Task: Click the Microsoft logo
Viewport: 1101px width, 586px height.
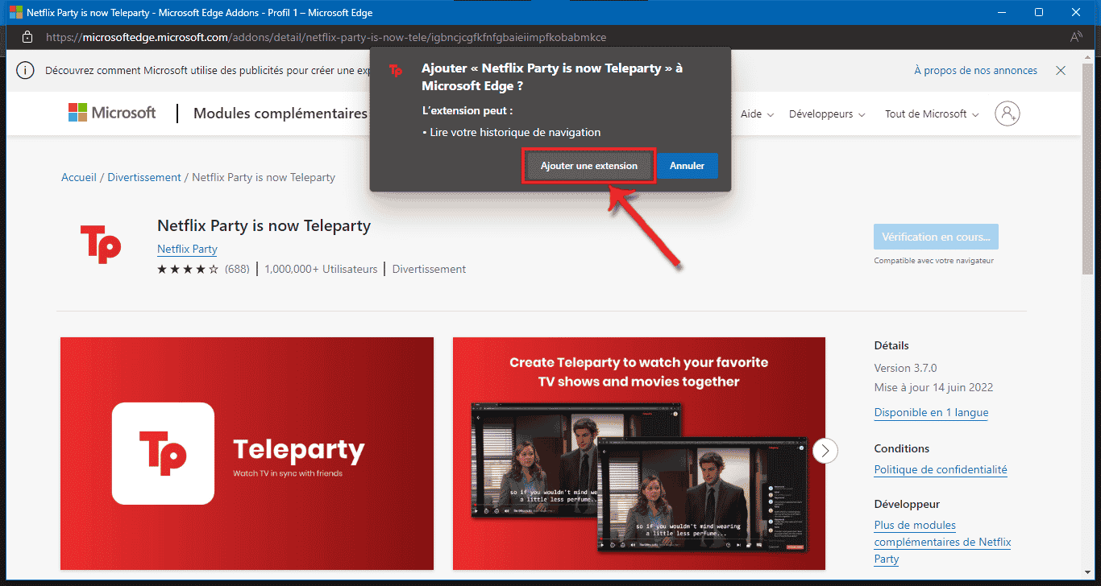Action: 112,113
